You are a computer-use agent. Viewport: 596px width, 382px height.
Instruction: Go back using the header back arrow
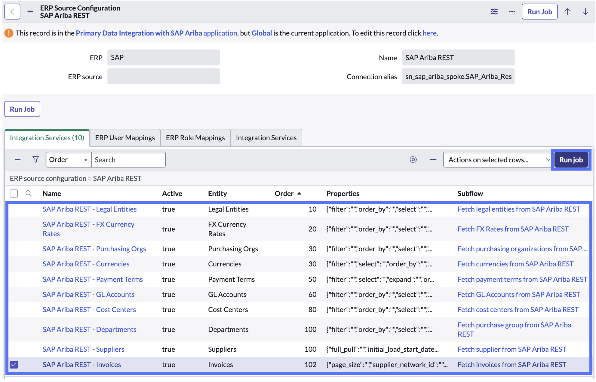click(x=12, y=12)
